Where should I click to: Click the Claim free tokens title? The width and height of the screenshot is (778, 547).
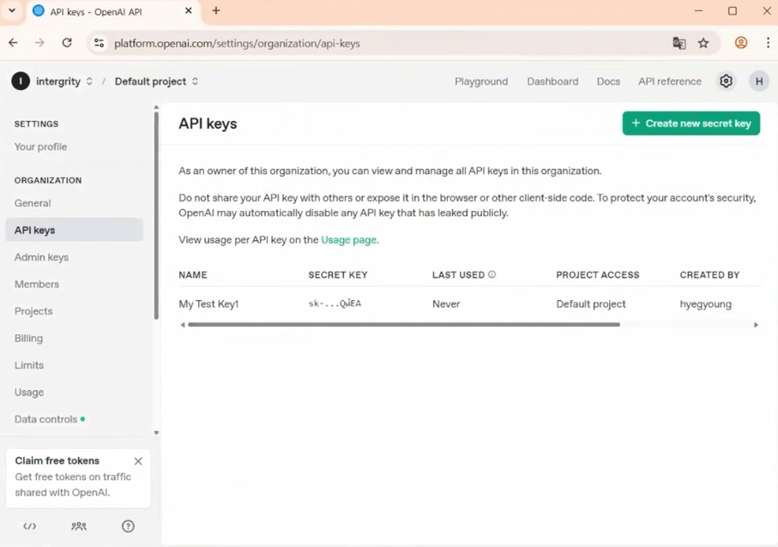point(57,460)
